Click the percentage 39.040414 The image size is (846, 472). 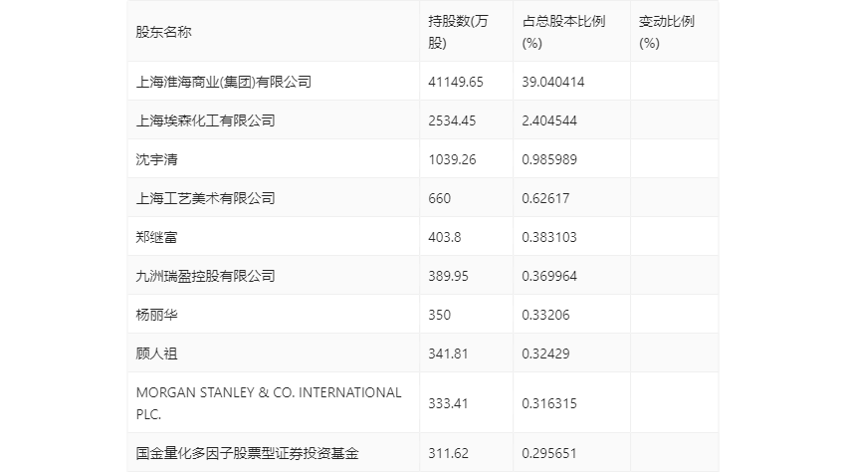tap(553, 82)
